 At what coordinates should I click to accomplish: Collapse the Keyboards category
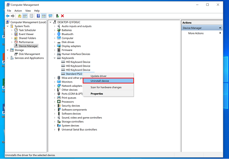coord(55,58)
